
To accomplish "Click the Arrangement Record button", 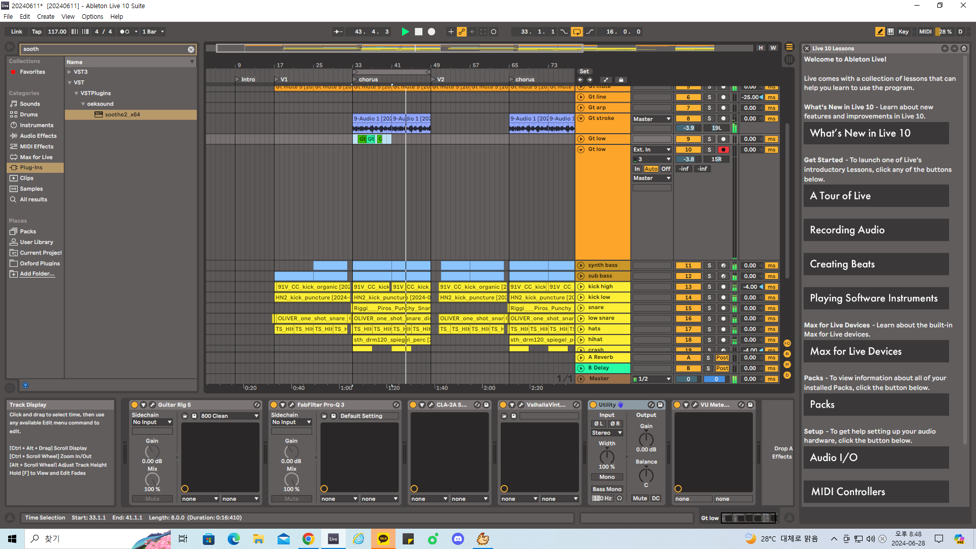I will pyautogui.click(x=432, y=32).
